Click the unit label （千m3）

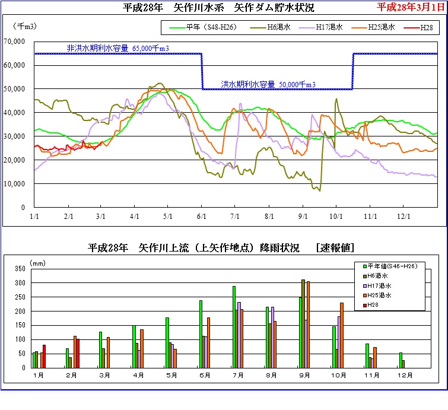coord(24,26)
